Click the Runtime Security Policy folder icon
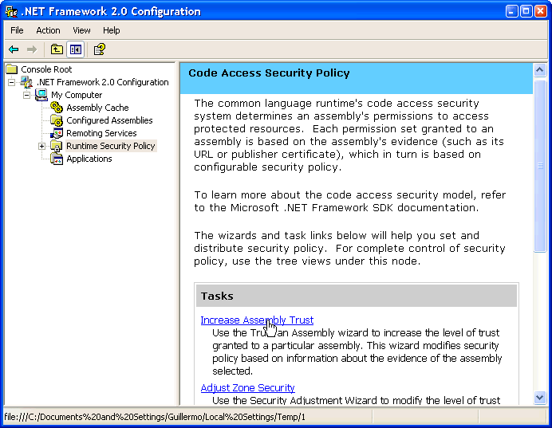The height and width of the screenshot is (428, 552). tap(57, 146)
